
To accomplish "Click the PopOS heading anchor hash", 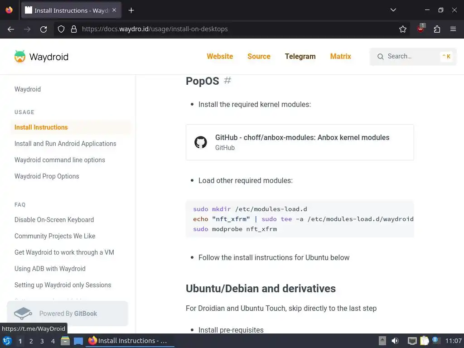I will 227,80.
